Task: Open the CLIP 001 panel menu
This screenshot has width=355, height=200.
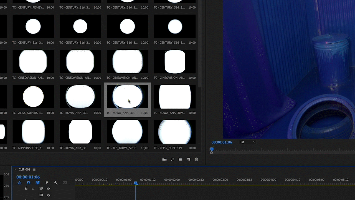Action: (34, 169)
